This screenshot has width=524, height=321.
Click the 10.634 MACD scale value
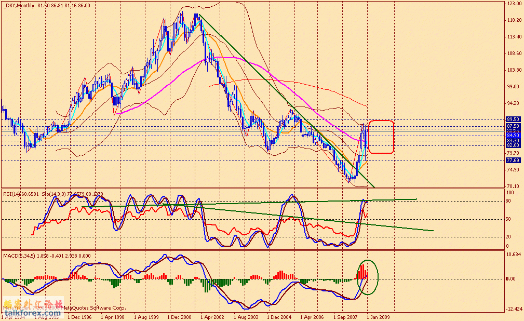pyautogui.click(x=514, y=255)
